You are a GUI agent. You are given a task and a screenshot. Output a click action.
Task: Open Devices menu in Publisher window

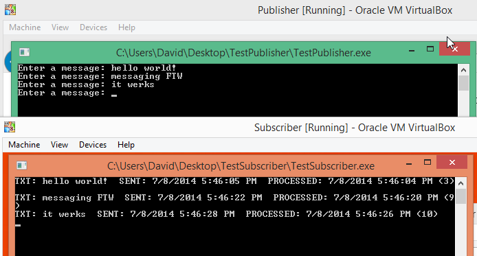93,27
